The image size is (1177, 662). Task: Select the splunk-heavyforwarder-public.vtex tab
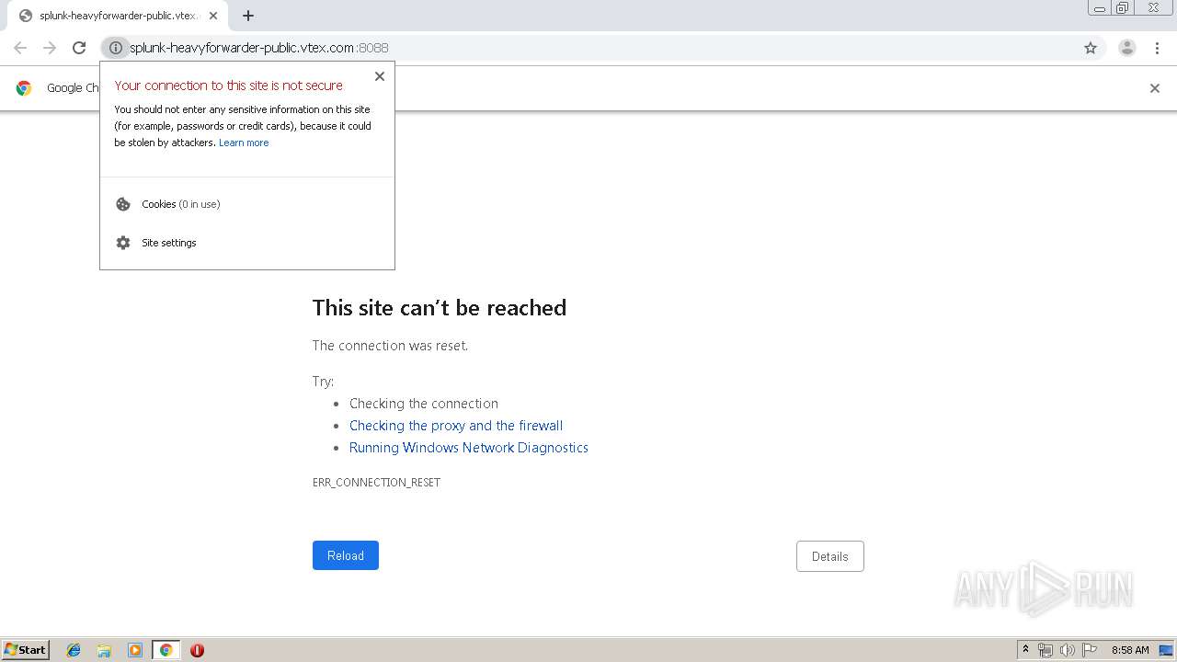[118, 16]
